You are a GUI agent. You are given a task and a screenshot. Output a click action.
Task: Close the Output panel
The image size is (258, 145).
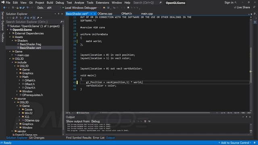250,117
